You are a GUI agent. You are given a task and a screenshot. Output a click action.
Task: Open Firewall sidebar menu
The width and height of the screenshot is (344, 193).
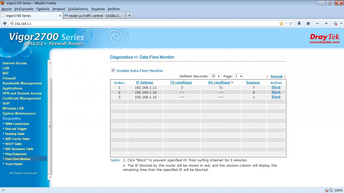(x=9, y=78)
